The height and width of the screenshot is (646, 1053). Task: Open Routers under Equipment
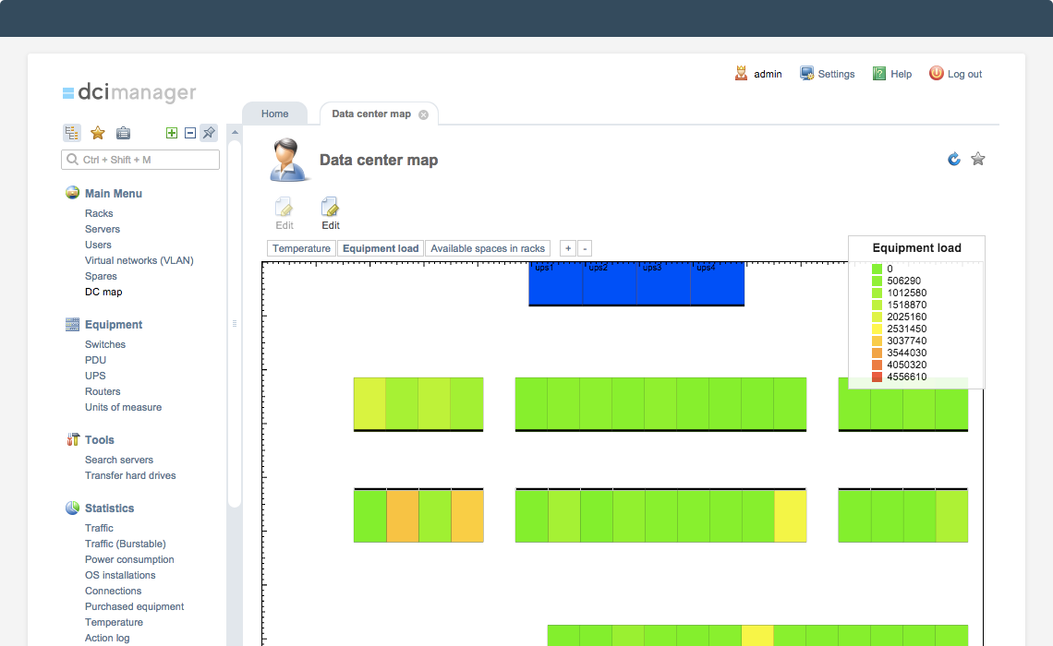pos(103,392)
